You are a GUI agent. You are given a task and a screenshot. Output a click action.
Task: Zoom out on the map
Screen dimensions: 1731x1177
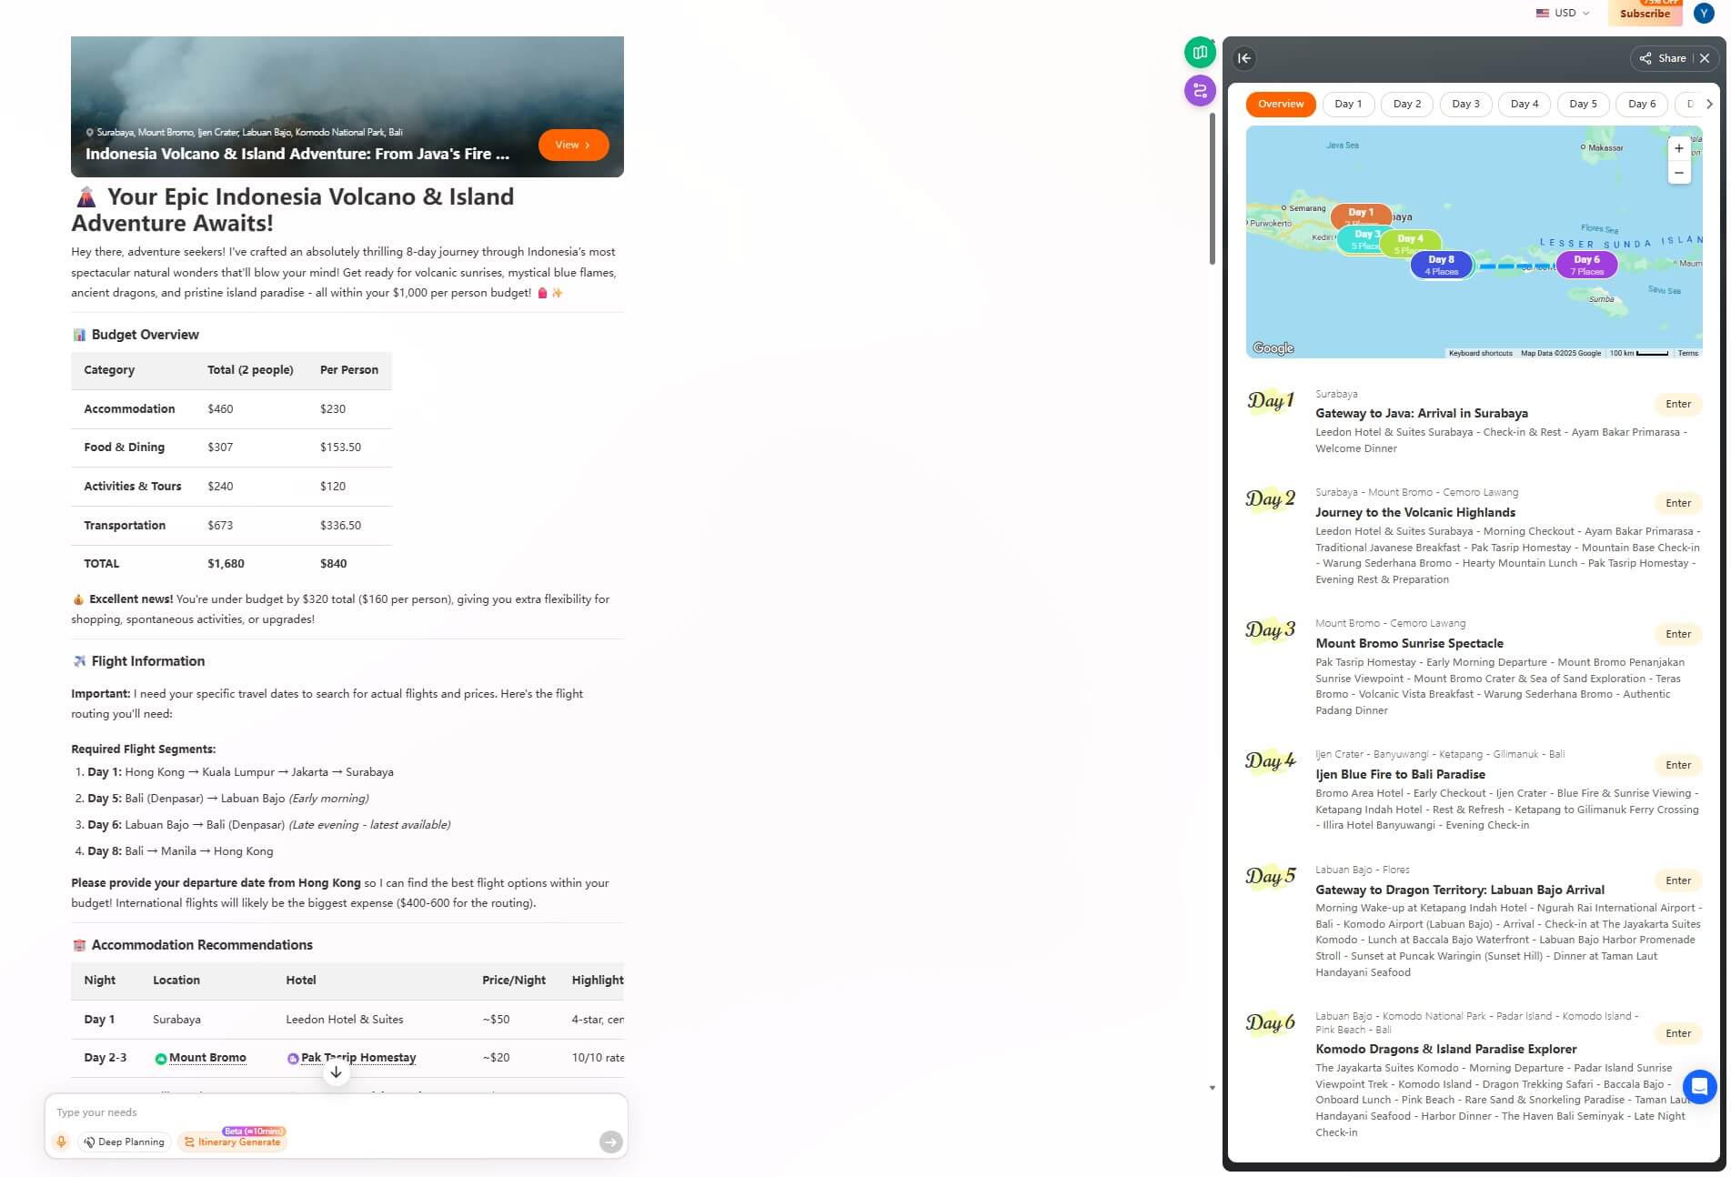(x=1678, y=173)
